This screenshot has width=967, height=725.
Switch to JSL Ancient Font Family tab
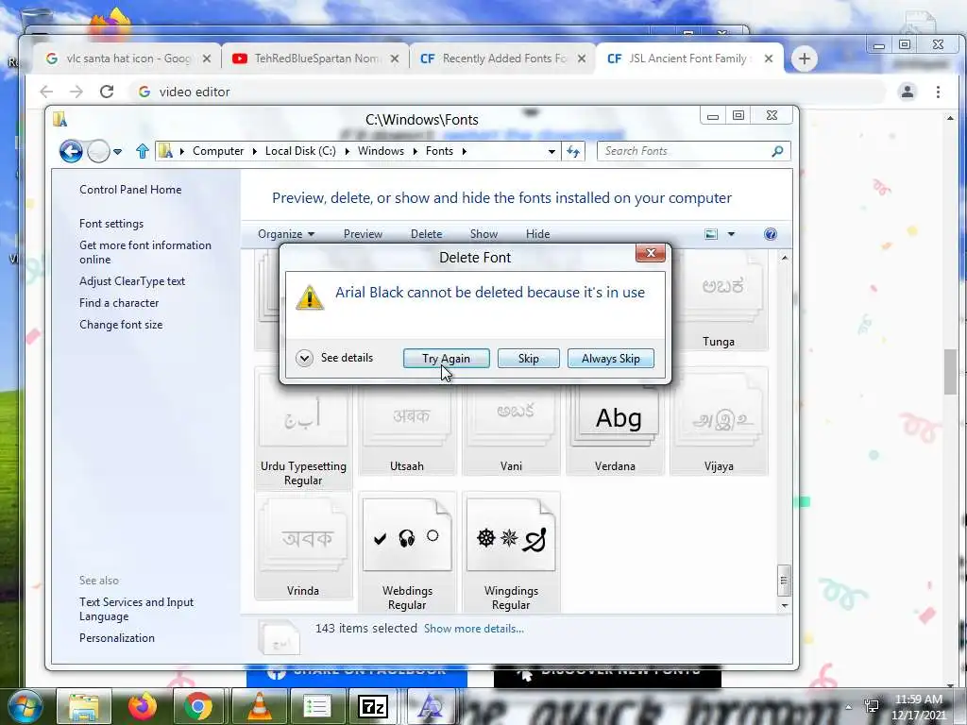tap(689, 59)
